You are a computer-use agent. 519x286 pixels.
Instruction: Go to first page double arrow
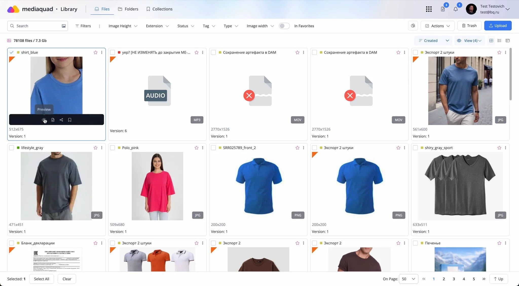pyautogui.click(x=424, y=279)
